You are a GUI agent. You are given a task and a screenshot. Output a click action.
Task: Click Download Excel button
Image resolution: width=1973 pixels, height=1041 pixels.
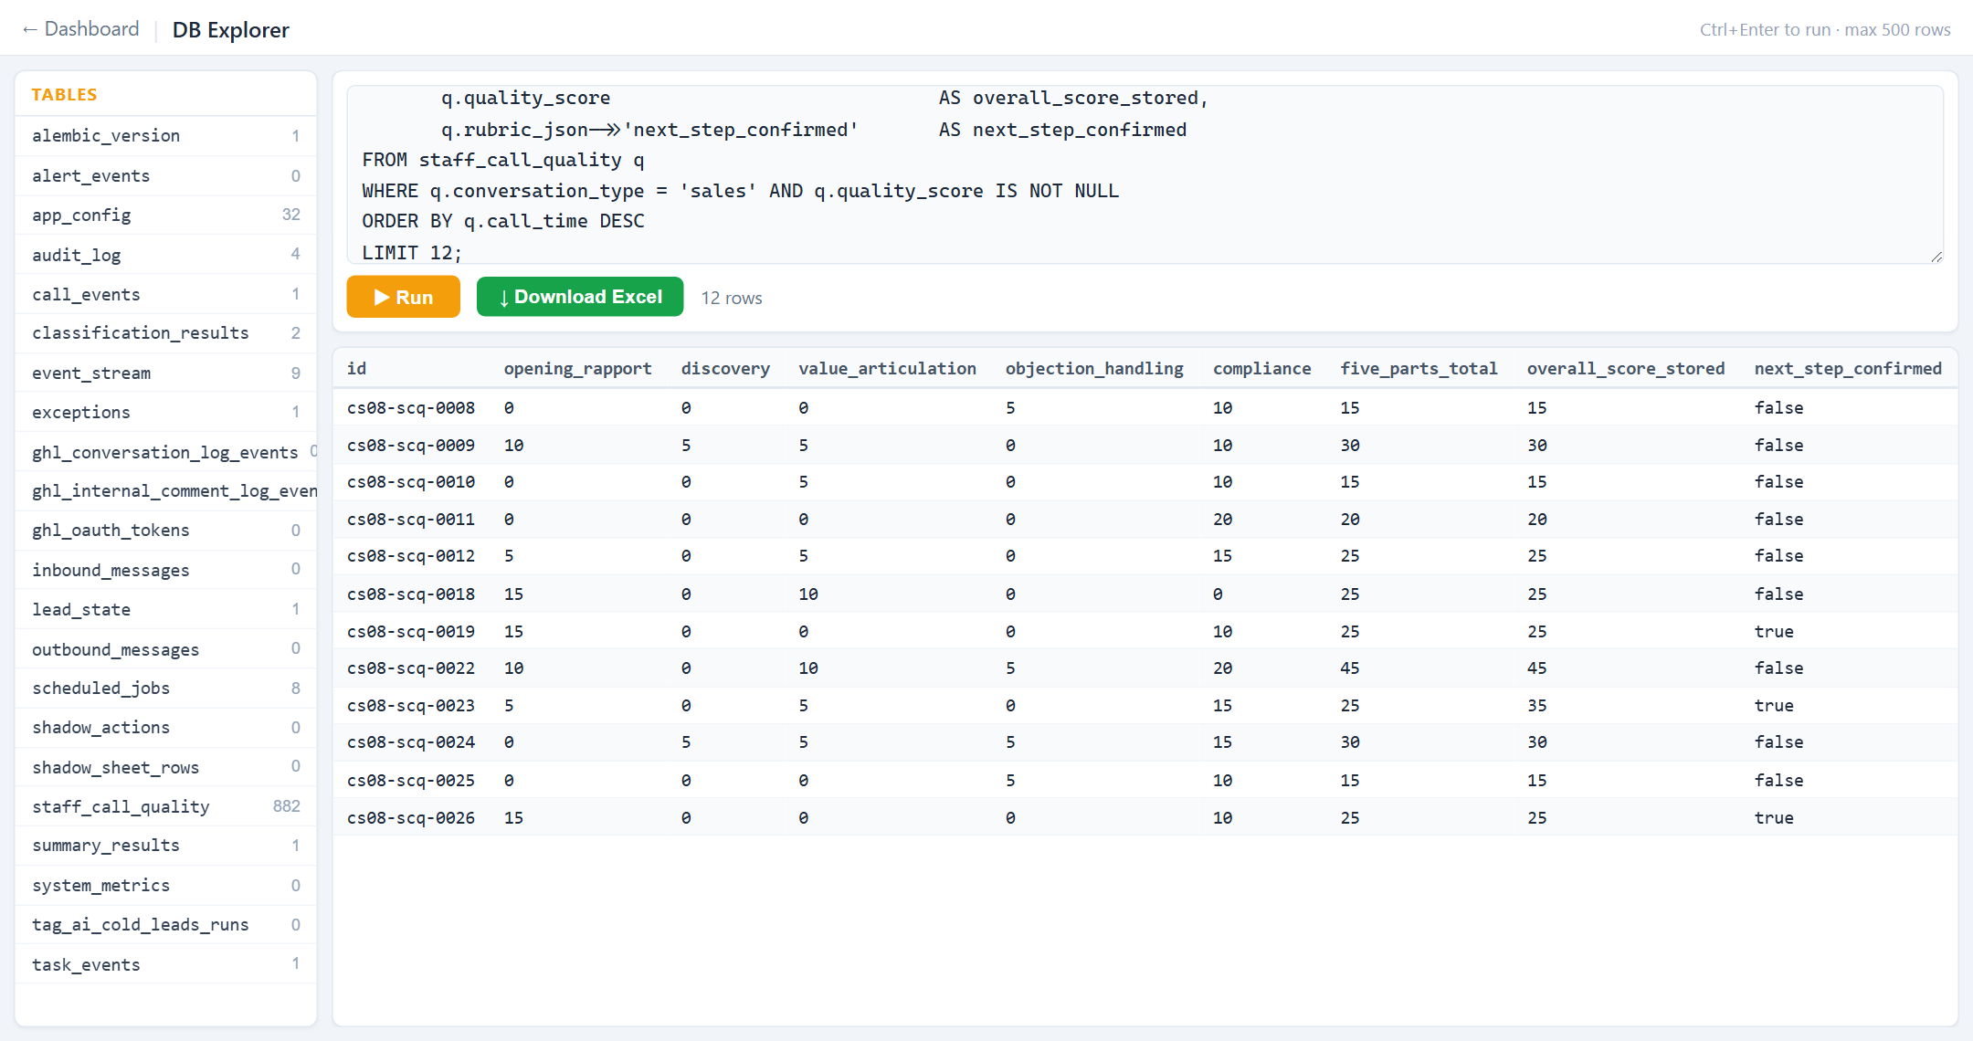tap(580, 297)
